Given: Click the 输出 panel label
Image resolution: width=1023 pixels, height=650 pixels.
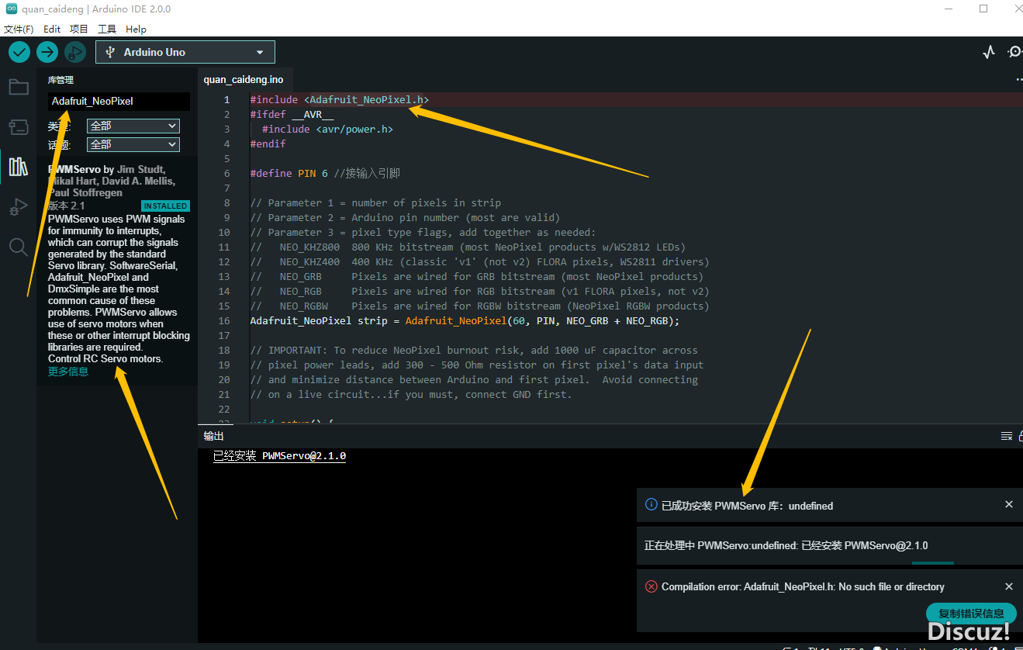Looking at the screenshot, I should tap(213, 436).
